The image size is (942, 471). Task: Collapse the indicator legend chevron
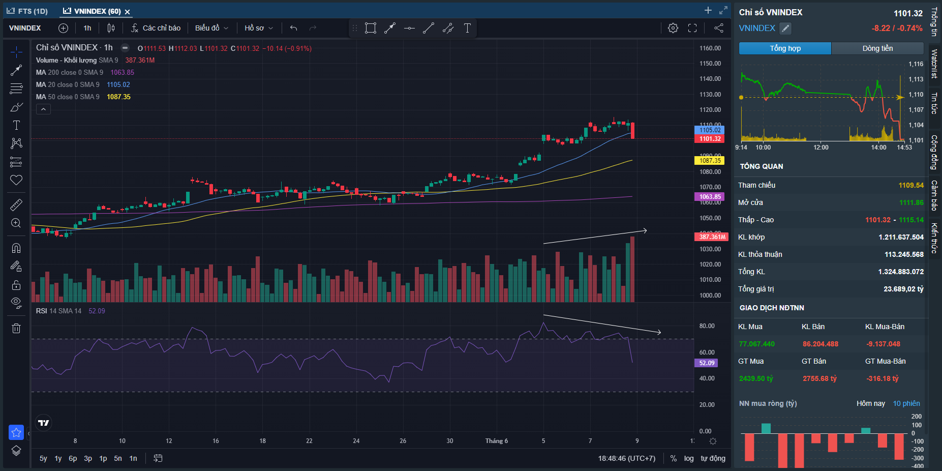tap(43, 109)
